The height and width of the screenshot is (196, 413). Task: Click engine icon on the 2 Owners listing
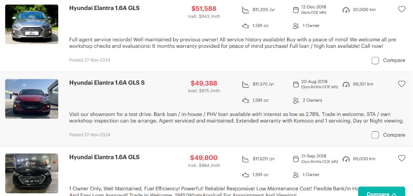(246, 100)
